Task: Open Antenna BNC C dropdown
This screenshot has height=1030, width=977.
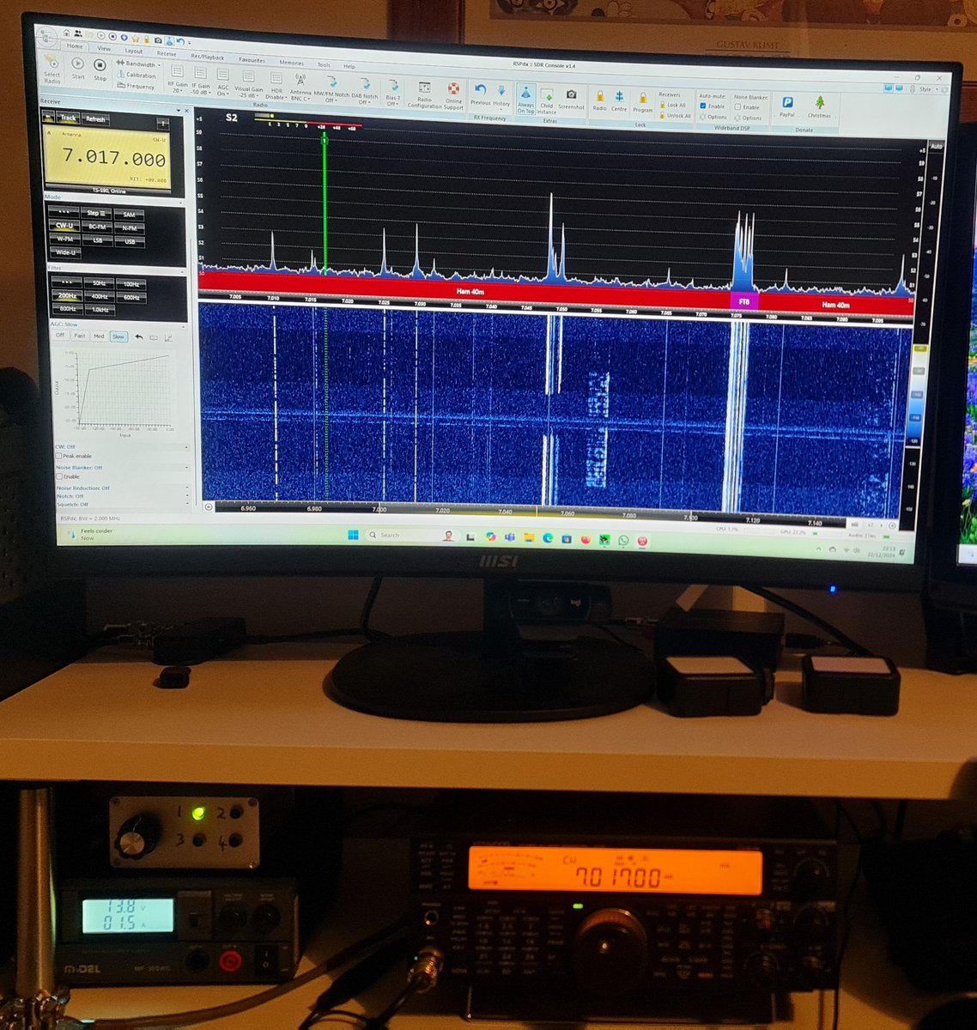Action: [300, 86]
